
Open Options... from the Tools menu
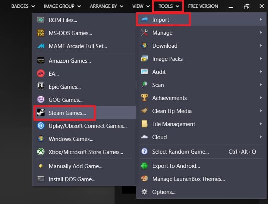(x=201, y=192)
